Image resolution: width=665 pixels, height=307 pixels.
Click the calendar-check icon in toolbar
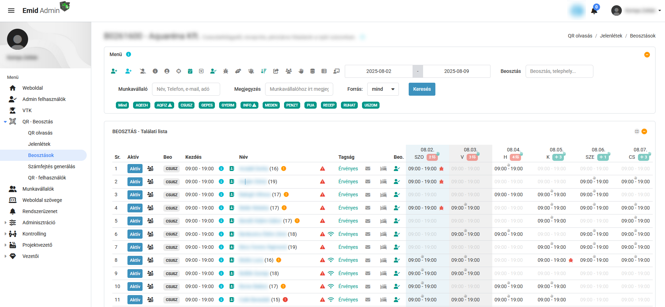click(x=190, y=71)
